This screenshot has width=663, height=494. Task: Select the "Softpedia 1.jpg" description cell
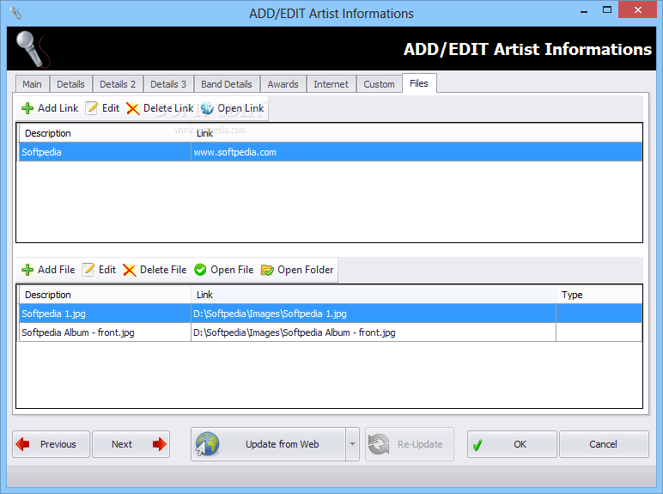[x=105, y=314]
